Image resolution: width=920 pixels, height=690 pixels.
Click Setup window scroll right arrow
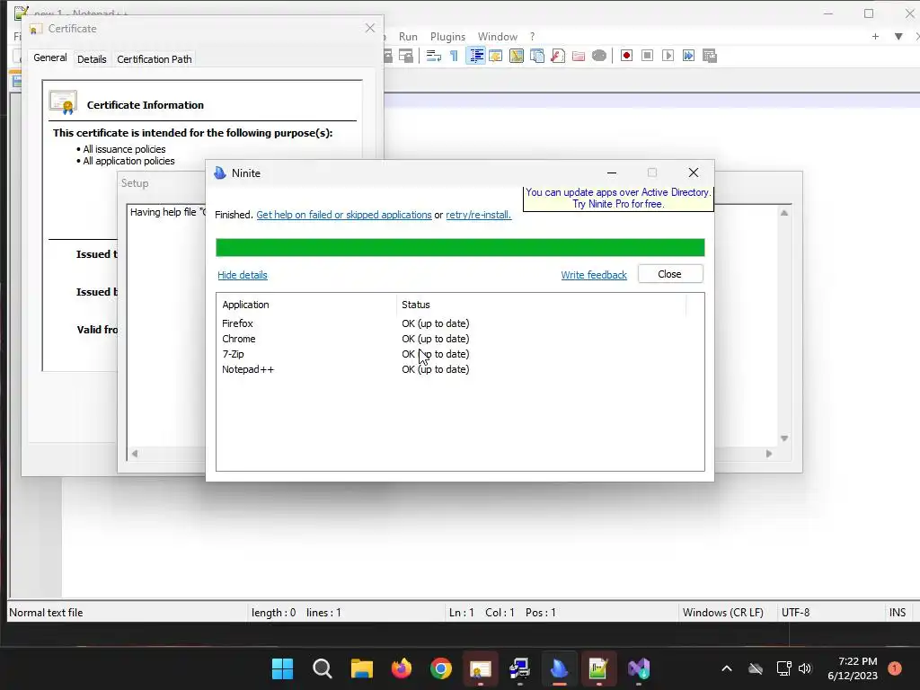click(769, 454)
